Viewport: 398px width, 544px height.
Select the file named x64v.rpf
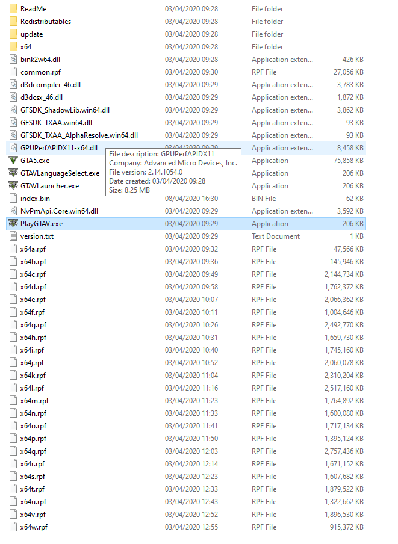click(33, 515)
